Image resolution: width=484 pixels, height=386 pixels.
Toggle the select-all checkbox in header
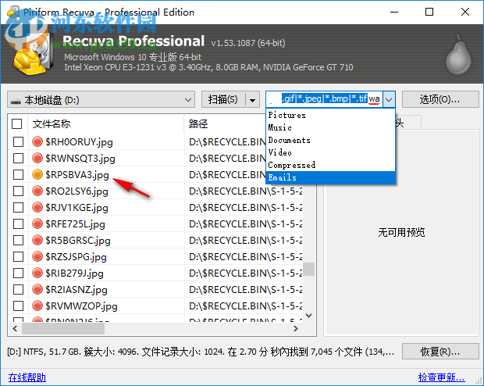pos(17,124)
